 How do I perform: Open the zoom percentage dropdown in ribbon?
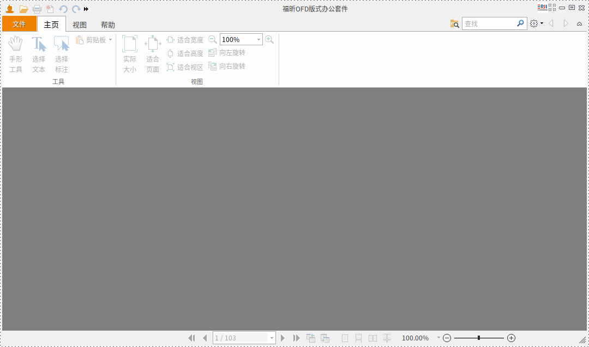tap(258, 39)
